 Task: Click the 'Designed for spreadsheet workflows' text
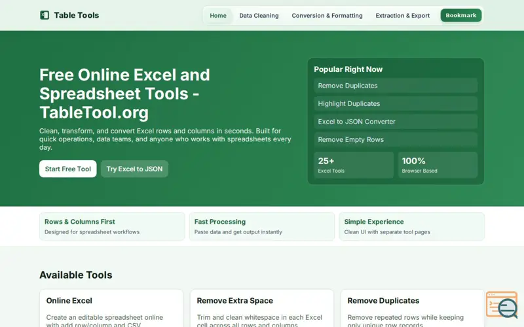(92, 232)
